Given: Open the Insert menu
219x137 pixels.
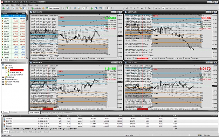Looking at the screenshot, I should click(13, 5).
